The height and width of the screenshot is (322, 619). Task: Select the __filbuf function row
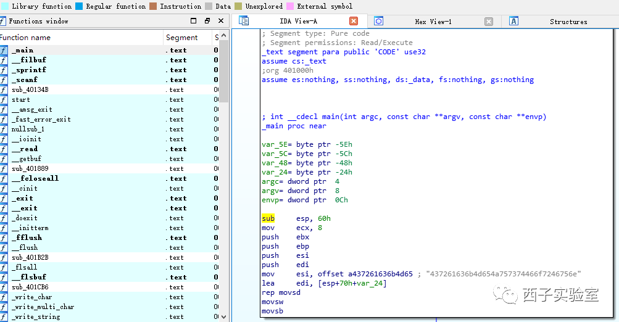[x=110, y=60]
